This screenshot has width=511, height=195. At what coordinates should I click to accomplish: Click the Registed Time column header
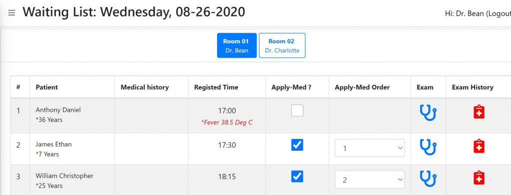click(216, 87)
